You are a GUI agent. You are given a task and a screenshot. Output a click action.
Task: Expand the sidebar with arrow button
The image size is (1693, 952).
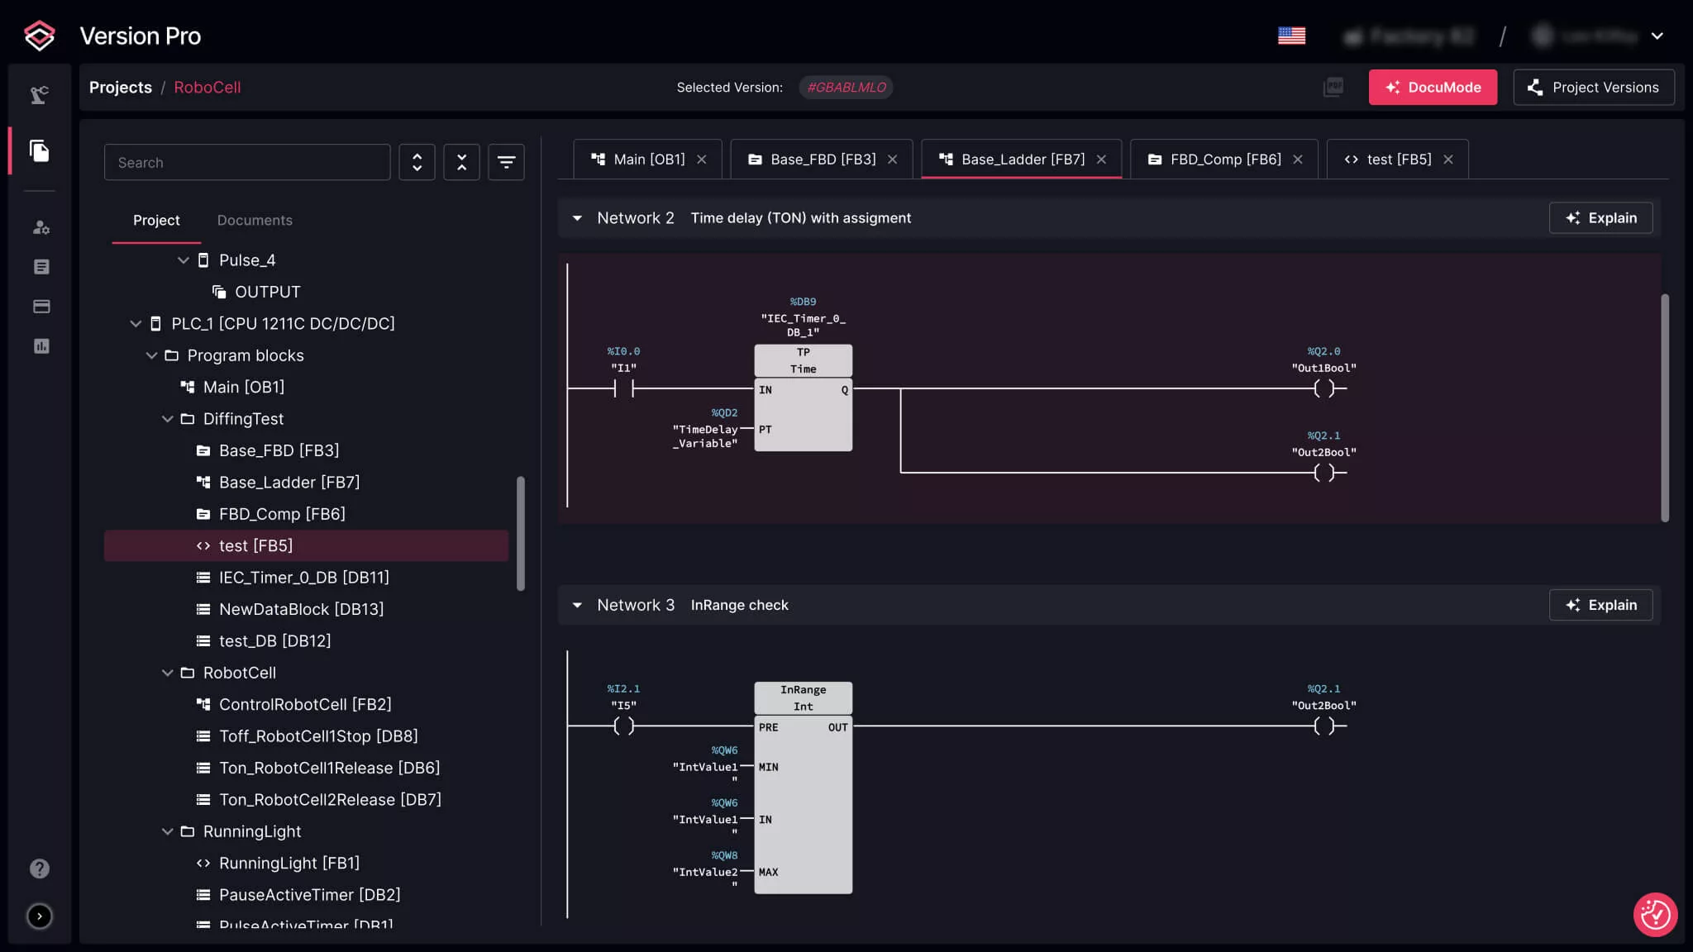pos(40,916)
